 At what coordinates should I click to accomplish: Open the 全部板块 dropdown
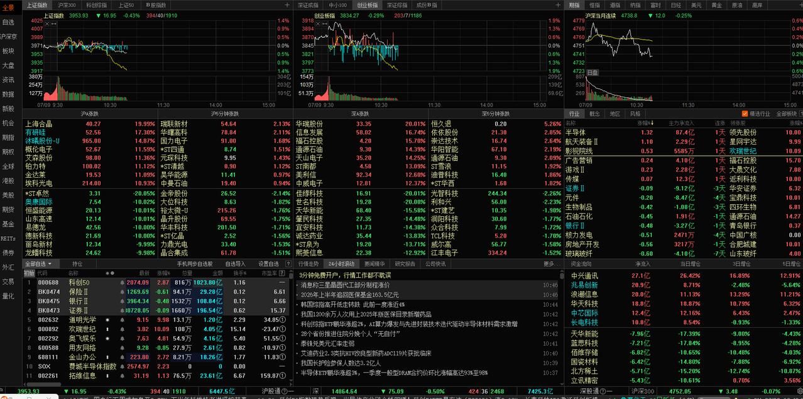pyautogui.click(x=787, y=114)
